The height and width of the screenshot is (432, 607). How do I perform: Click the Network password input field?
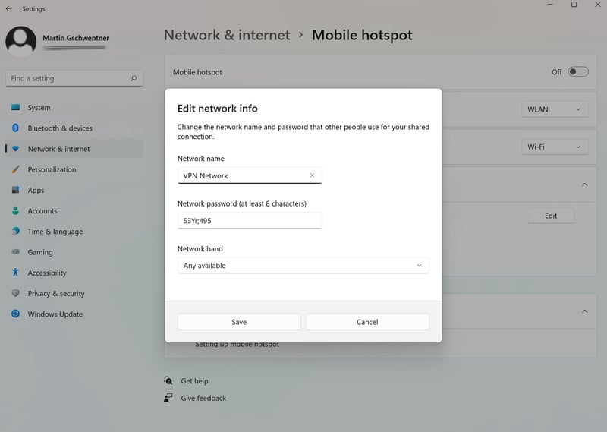[x=250, y=220]
